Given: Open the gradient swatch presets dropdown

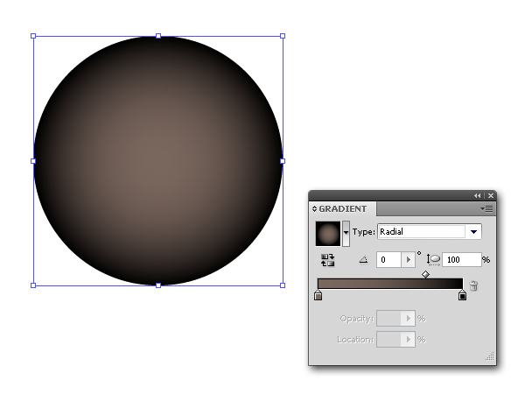Looking at the screenshot, I should click(346, 233).
